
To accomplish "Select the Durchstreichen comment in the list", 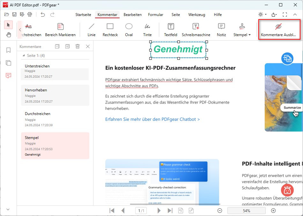I will coord(55,119).
